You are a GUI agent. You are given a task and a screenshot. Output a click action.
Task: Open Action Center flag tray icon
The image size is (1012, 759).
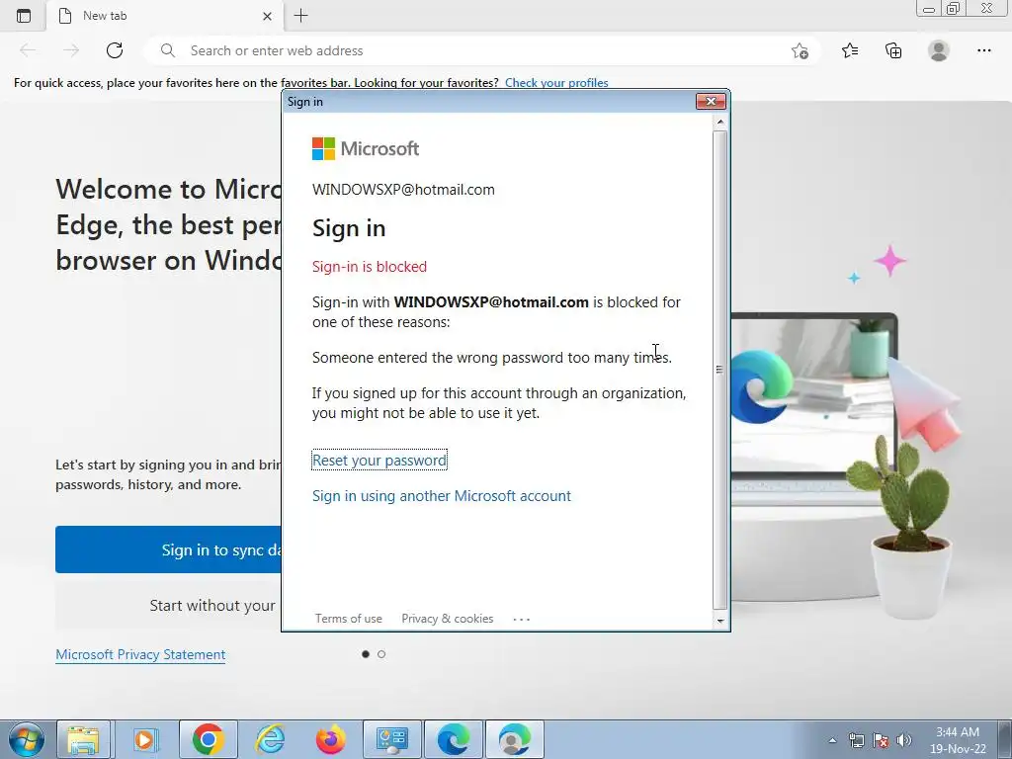[x=881, y=740]
